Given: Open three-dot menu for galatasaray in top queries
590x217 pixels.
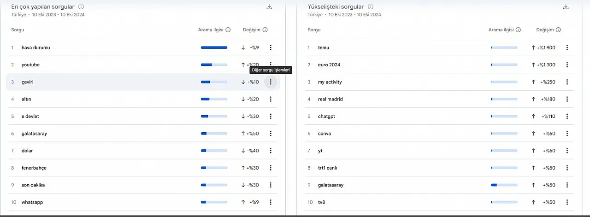Looking at the screenshot, I should coord(271,134).
